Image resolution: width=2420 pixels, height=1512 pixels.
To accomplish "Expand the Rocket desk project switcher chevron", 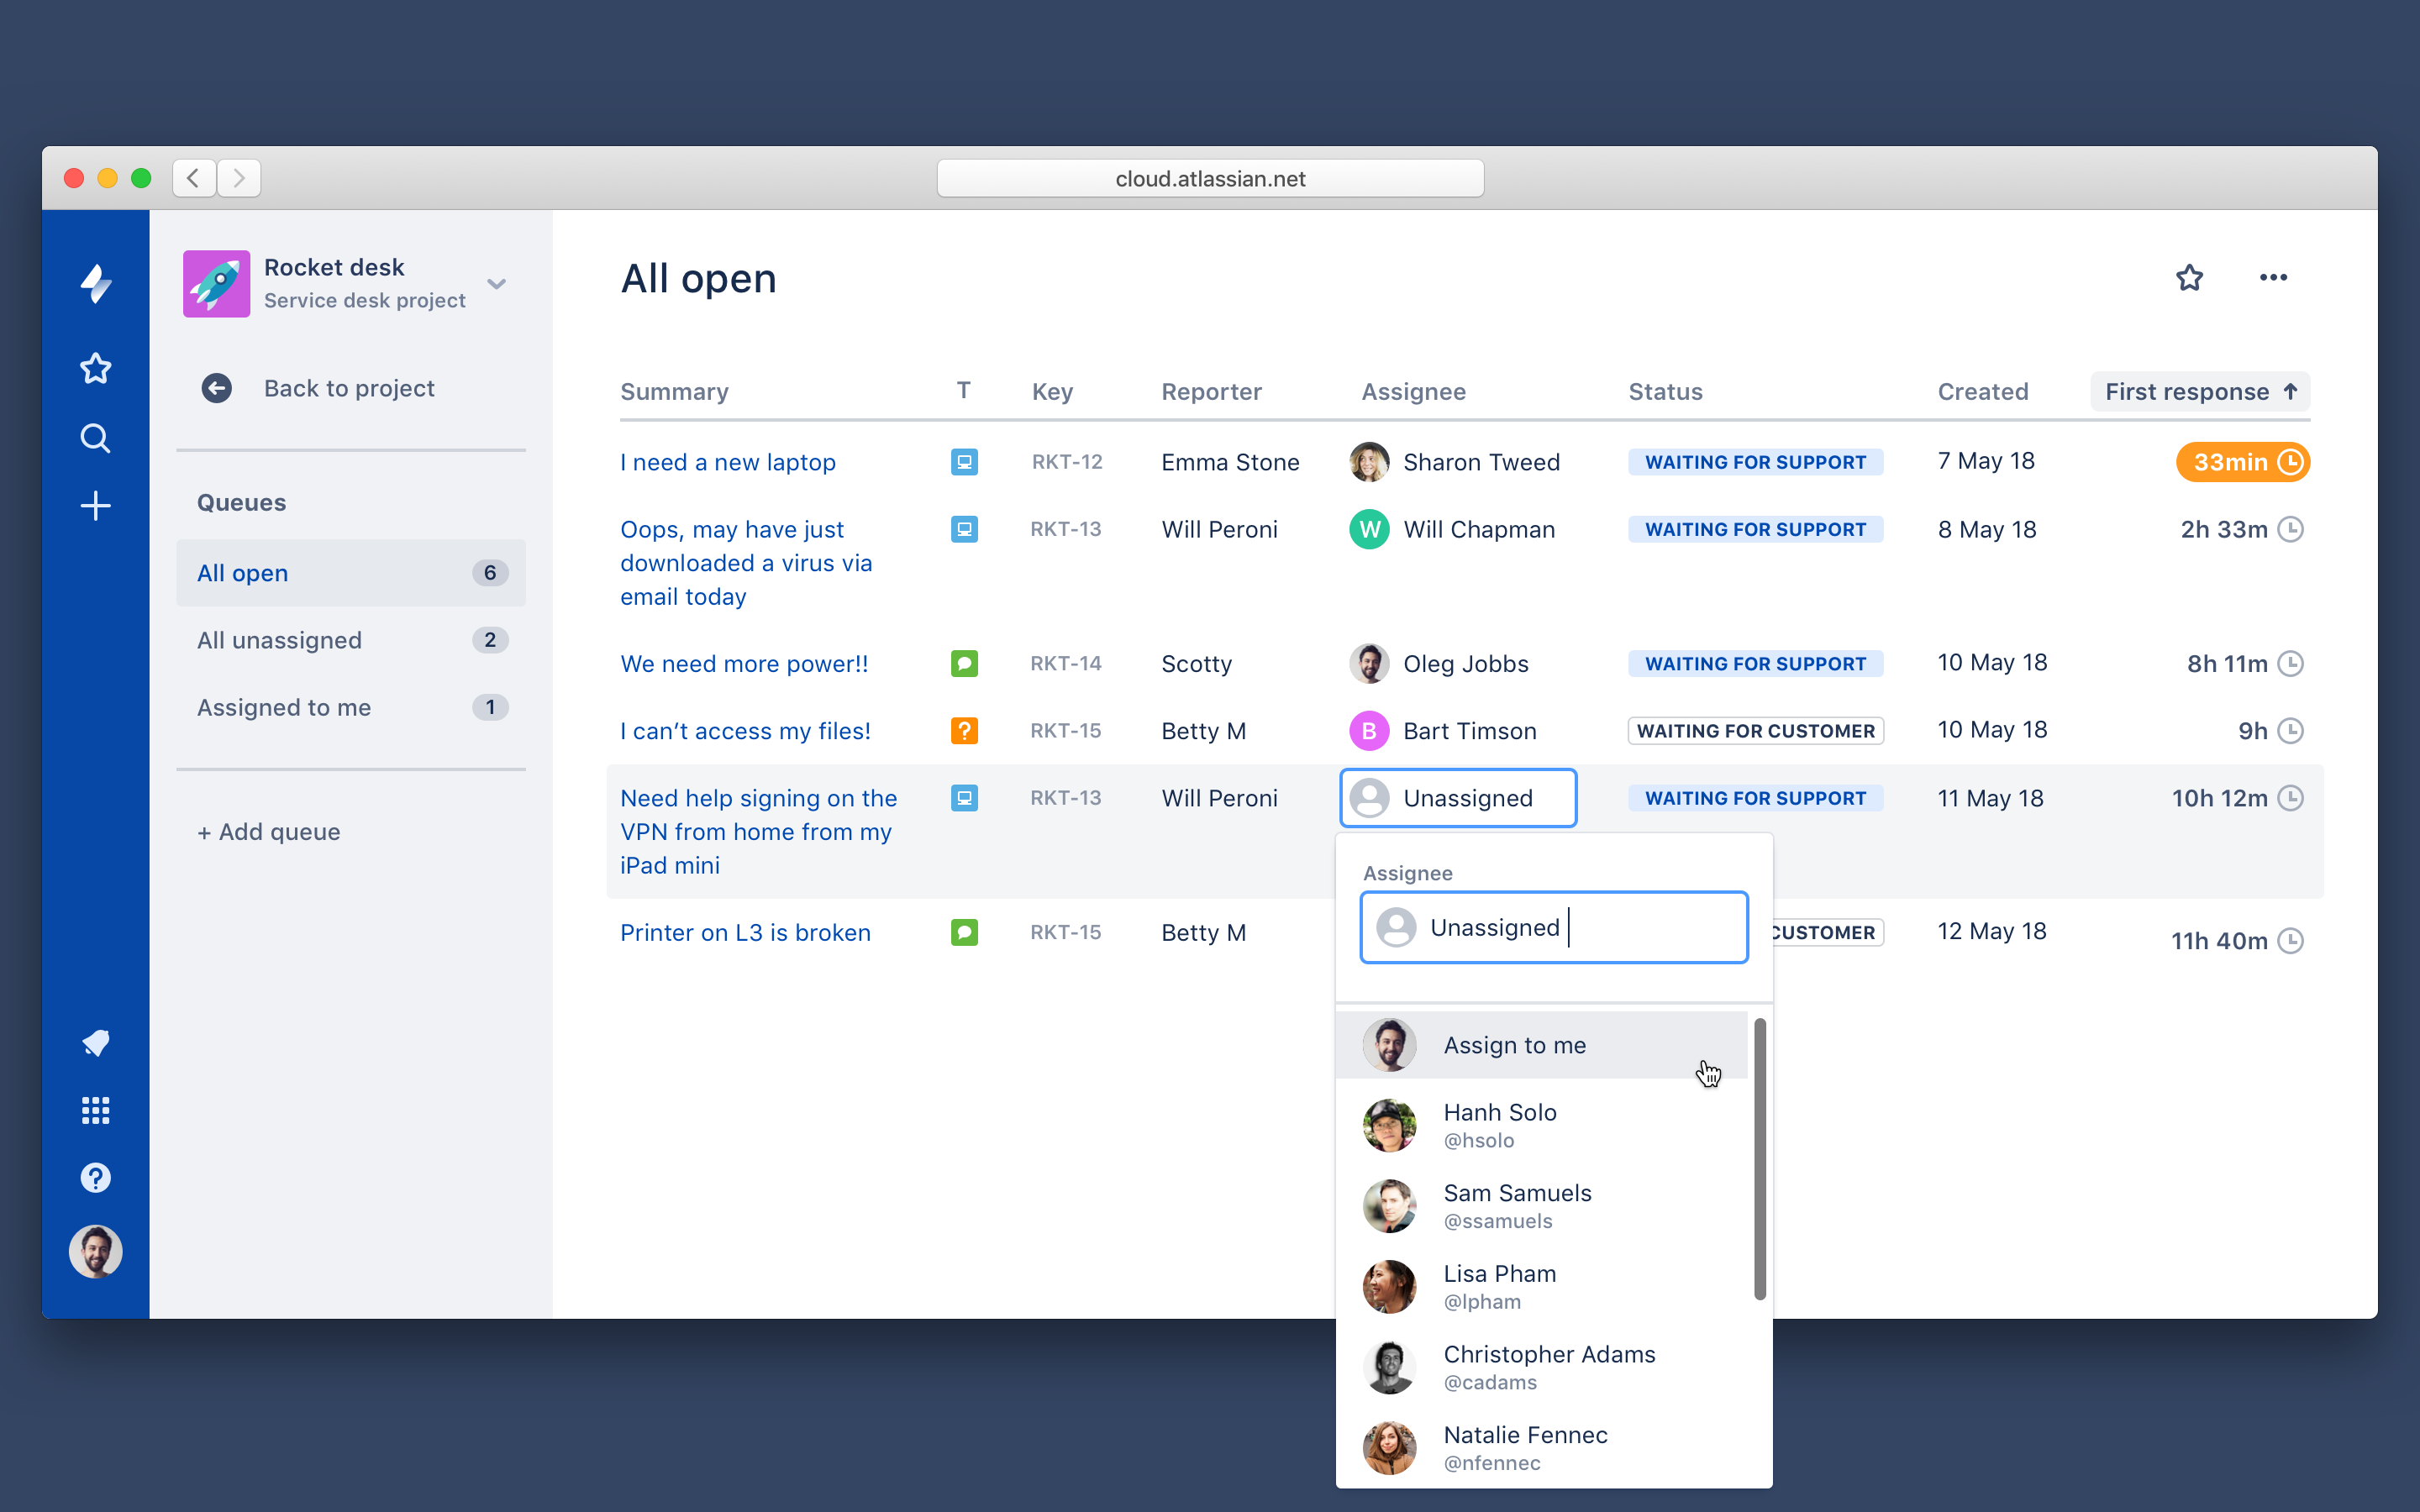I will 496,284.
